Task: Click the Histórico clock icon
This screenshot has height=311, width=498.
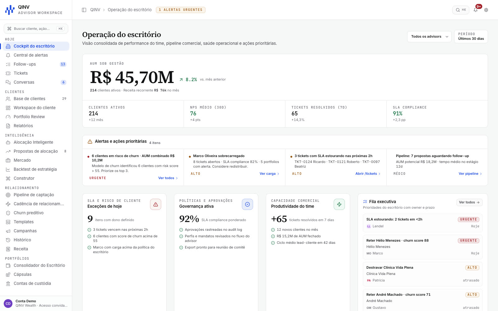Action: [x=8, y=240]
